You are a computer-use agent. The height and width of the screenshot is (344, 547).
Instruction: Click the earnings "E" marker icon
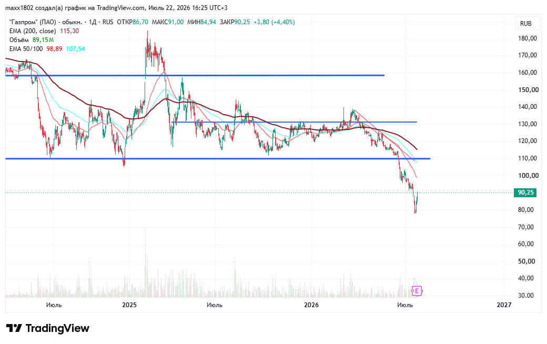(x=417, y=291)
